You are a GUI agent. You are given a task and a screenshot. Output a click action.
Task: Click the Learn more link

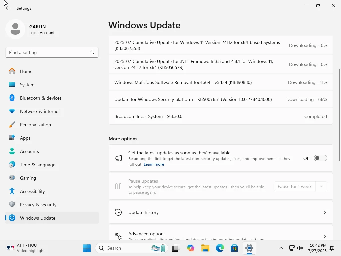tap(154, 164)
